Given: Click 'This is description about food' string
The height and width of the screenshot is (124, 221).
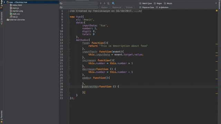Looking at the screenshot, I should pyautogui.click(x=124, y=46).
